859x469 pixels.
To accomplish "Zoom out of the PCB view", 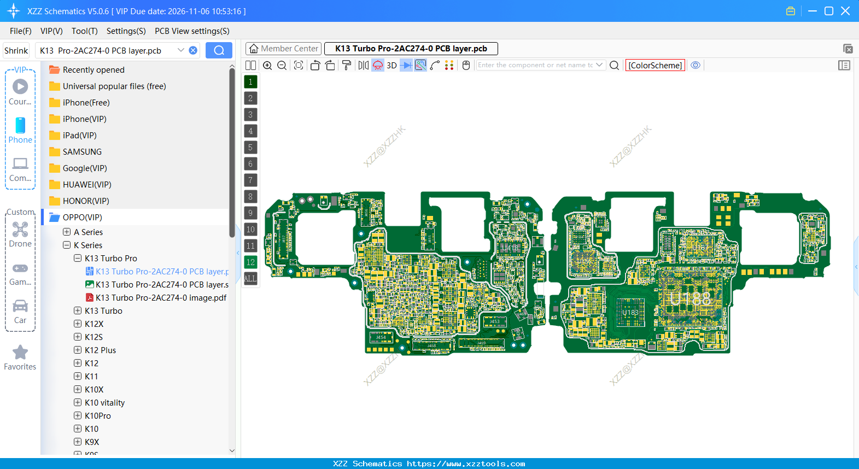I will [x=282, y=65].
